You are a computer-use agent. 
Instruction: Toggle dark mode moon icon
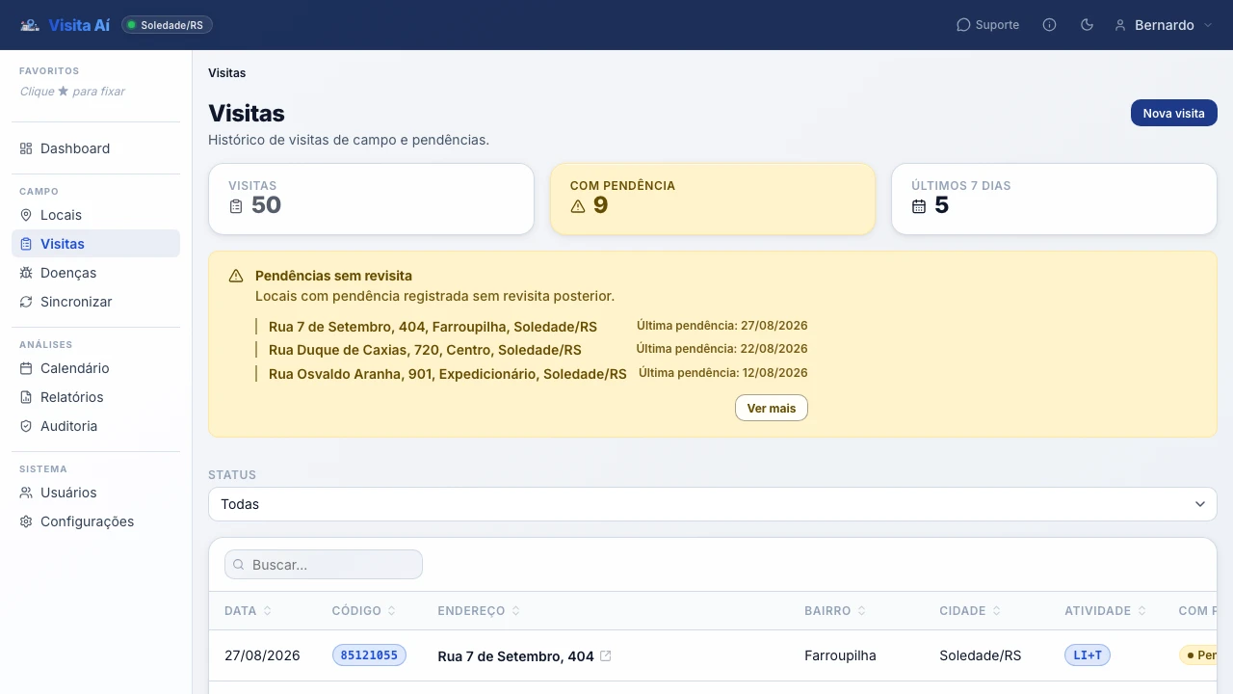point(1088,25)
